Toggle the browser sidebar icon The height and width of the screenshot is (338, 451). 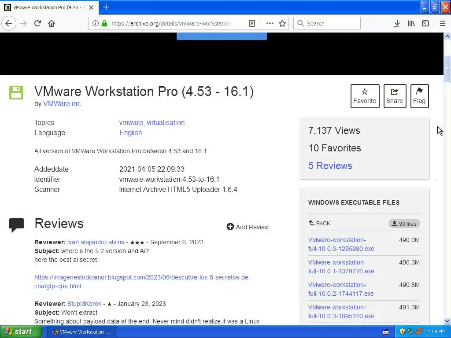pos(425,23)
